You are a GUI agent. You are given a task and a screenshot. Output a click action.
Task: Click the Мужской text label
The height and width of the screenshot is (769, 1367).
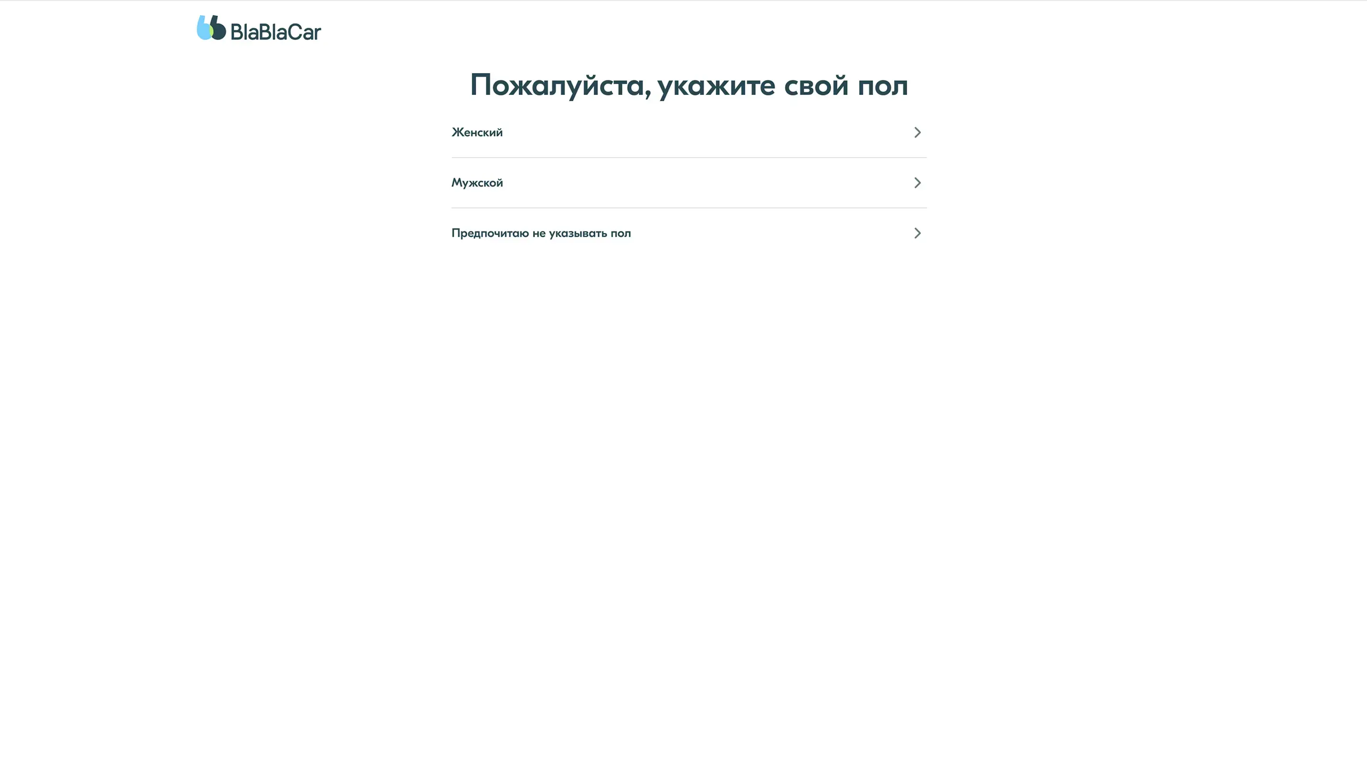coord(477,183)
